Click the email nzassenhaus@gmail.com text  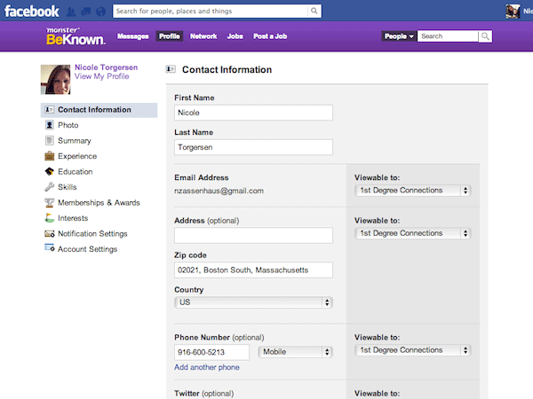point(219,191)
